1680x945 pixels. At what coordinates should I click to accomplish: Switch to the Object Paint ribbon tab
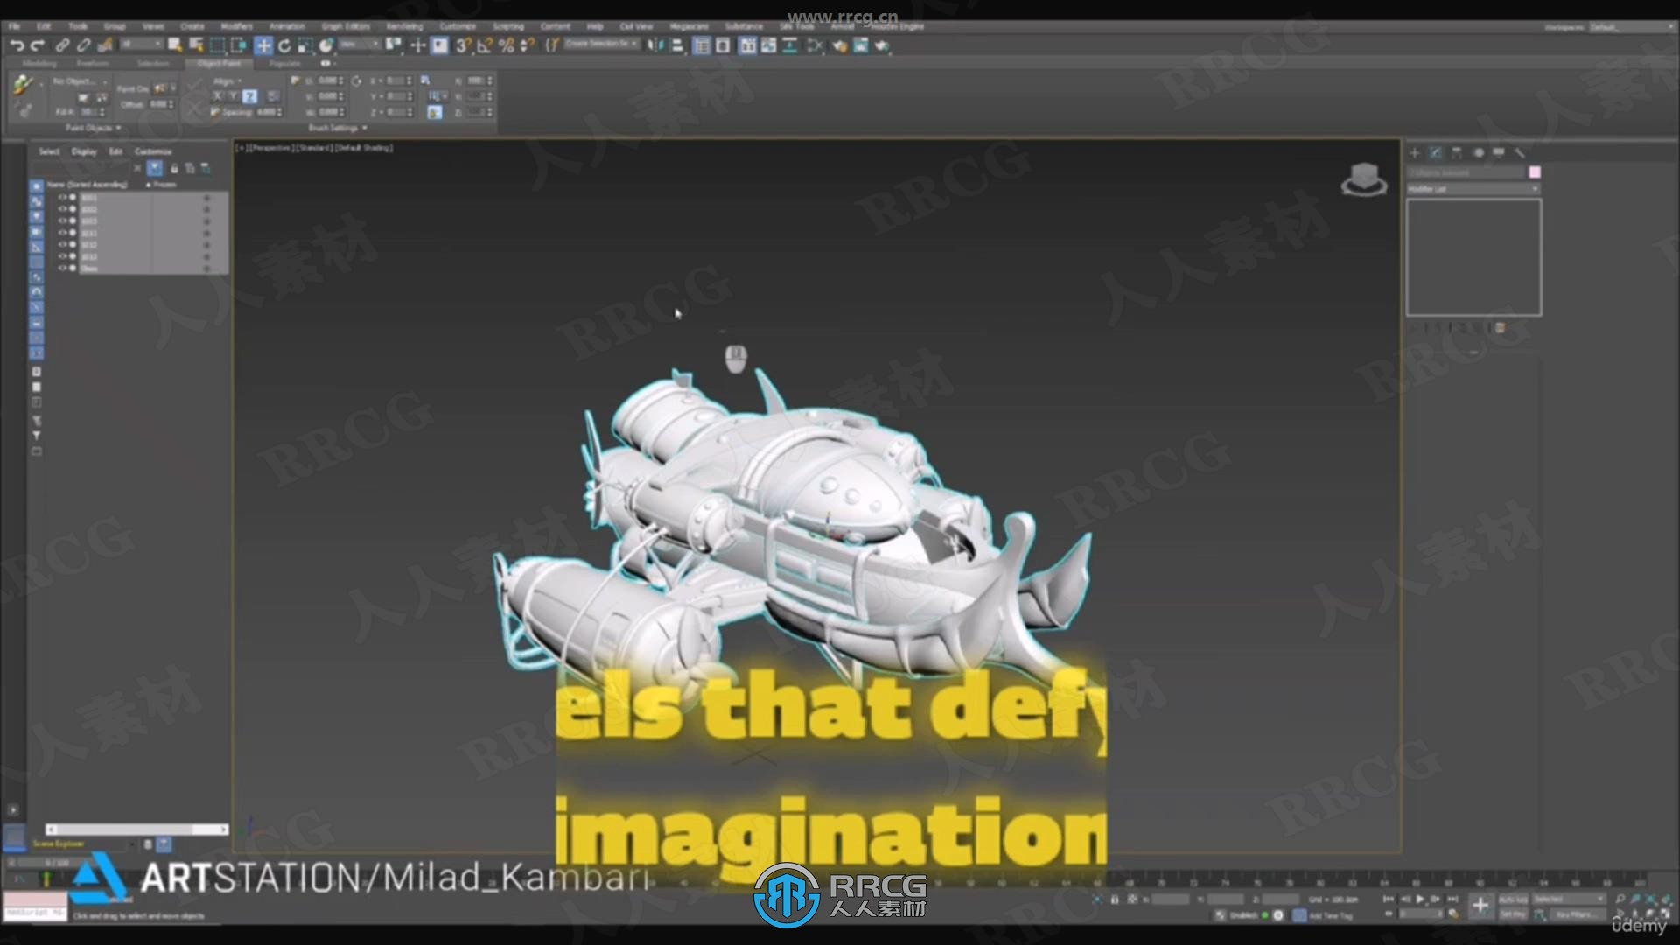click(219, 64)
